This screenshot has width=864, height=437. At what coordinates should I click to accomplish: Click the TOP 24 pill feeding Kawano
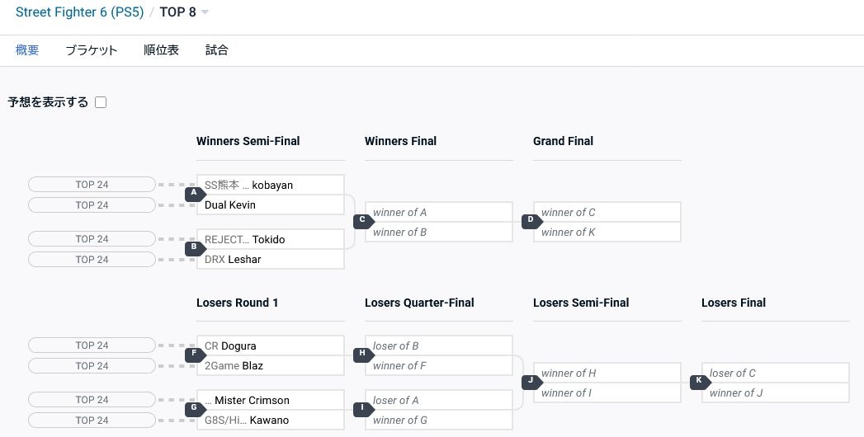(92, 421)
